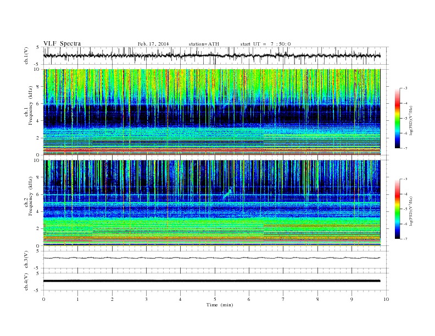Screen dimensions: 435x336
Task: Click the "5" minute tick on the time axis
Action: pos(215,299)
